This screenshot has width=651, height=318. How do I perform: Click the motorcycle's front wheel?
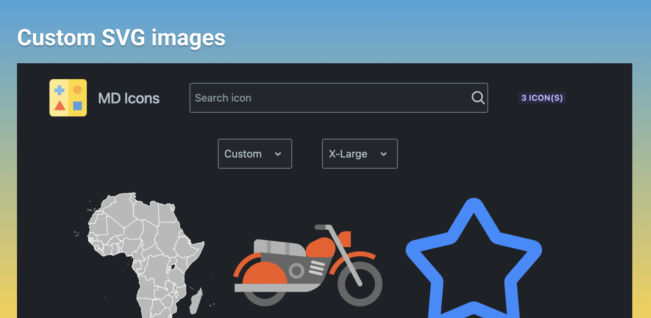click(x=360, y=284)
